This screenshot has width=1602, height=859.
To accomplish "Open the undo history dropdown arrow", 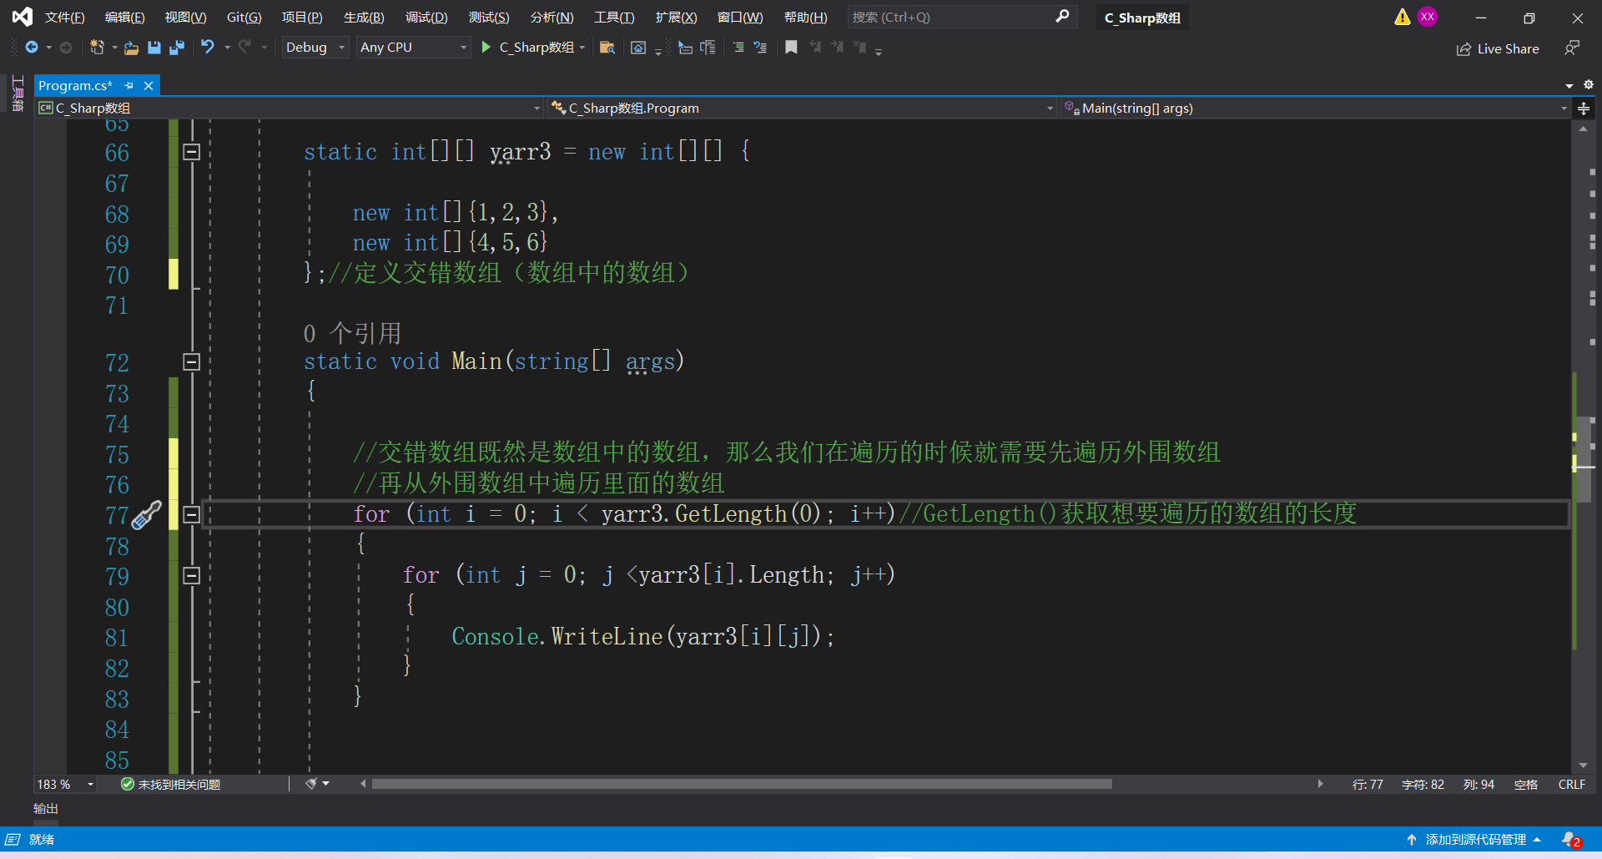I will click(227, 48).
